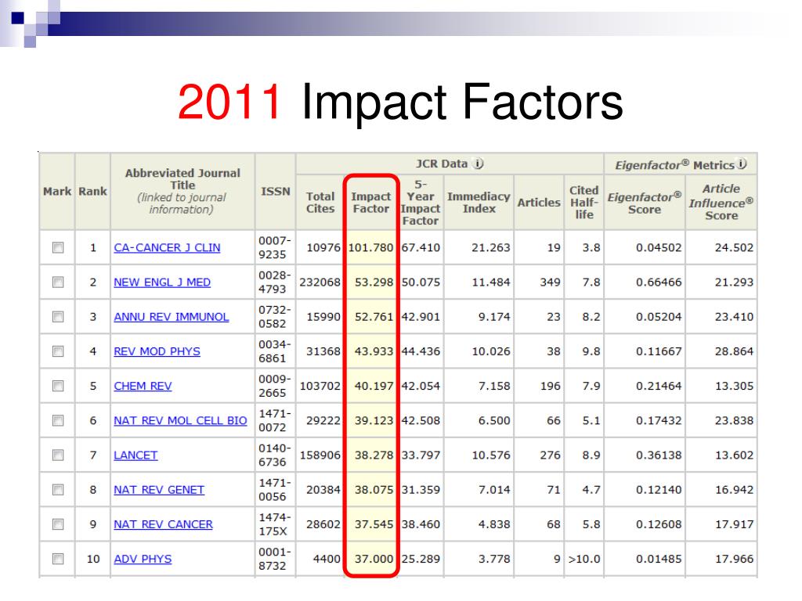802x601 pixels.
Task: Open the NAT REV GENET journal link
Action: (x=159, y=490)
